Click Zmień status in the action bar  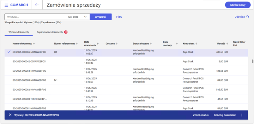[x=201, y=115]
